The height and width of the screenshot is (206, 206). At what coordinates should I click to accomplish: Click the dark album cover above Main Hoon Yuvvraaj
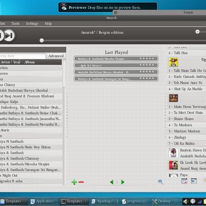click(174, 98)
